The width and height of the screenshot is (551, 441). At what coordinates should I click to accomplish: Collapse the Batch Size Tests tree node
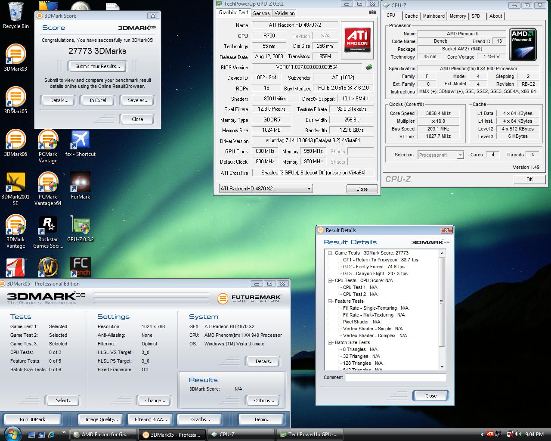[x=330, y=343]
